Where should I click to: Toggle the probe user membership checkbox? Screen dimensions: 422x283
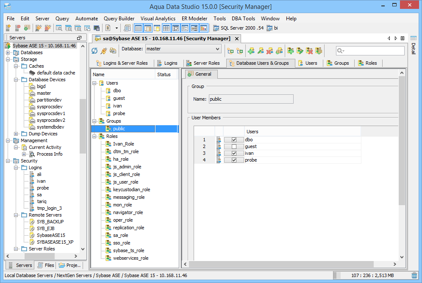234,160
